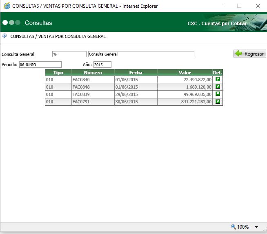Select cell FAC0840 in Número column
This screenshot has width=267, height=234.
click(x=93, y=80)
